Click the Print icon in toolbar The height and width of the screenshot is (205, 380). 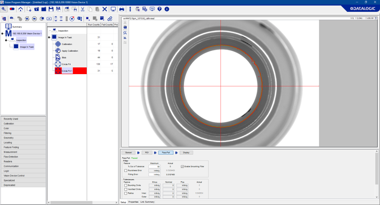pos(122,9)
